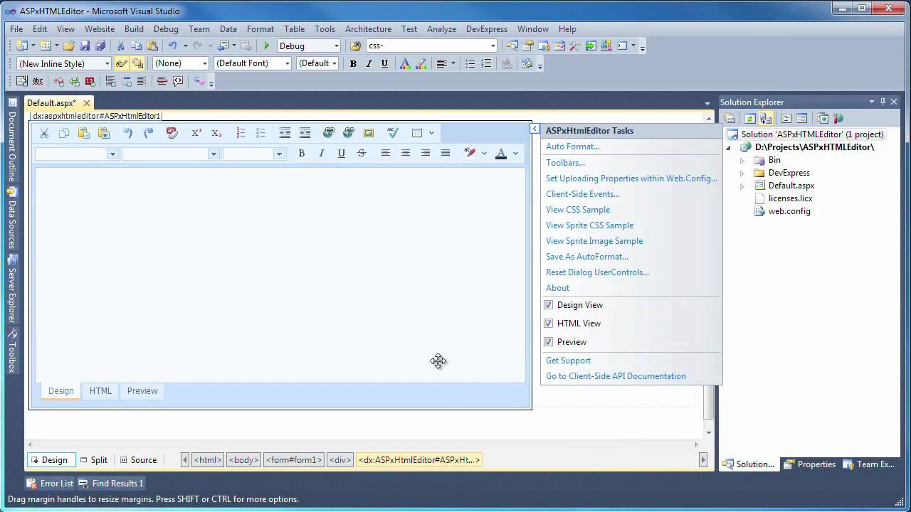Viewport: 911px width, 512px height.
Task: Expand the Bin folder in Solution Explorer
Action: [742, 160]
